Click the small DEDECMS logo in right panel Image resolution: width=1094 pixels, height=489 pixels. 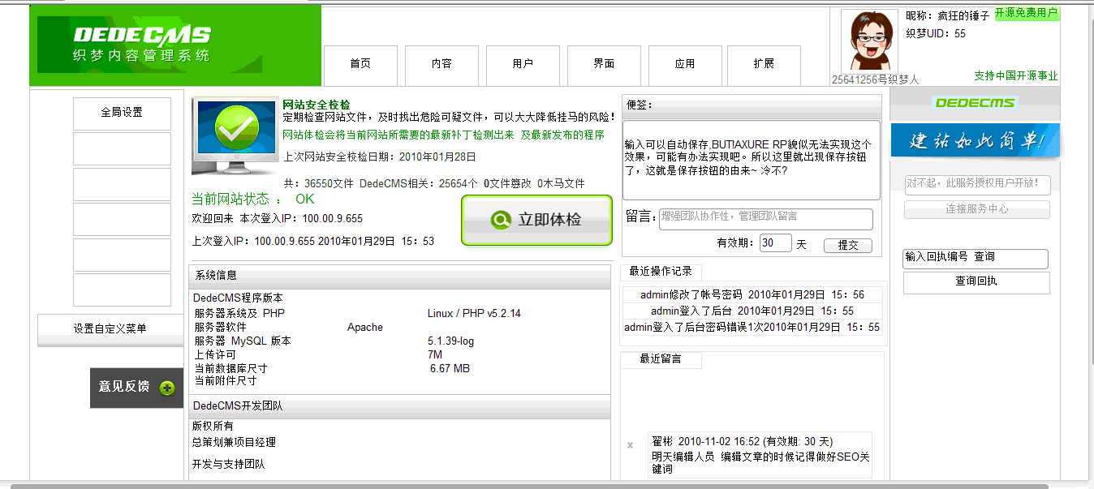click(x=975, y=103)
